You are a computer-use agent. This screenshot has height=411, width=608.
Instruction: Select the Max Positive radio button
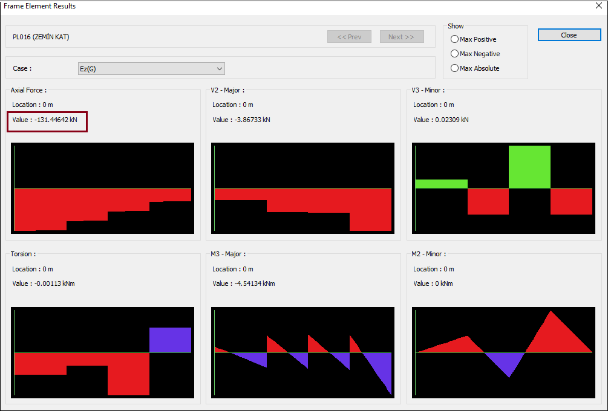point(454,39)
